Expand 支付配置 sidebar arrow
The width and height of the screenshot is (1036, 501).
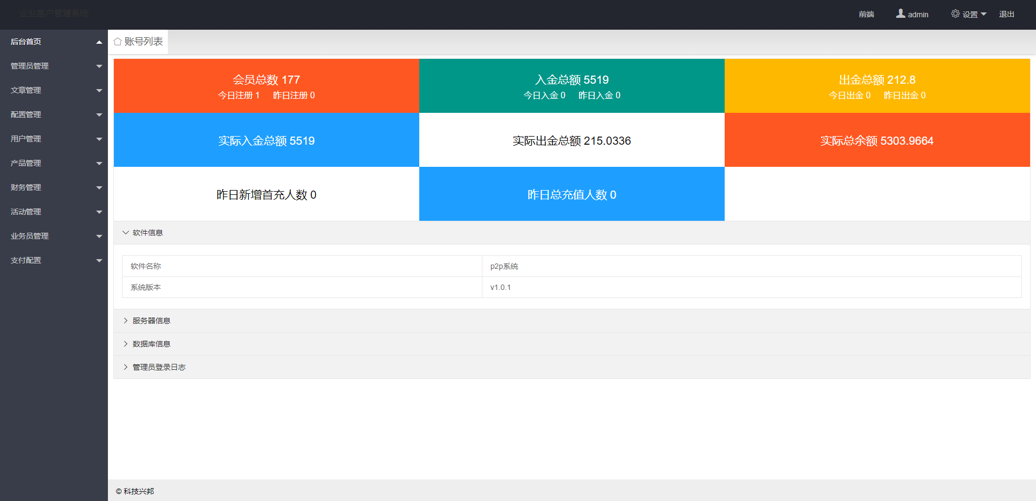99,261
